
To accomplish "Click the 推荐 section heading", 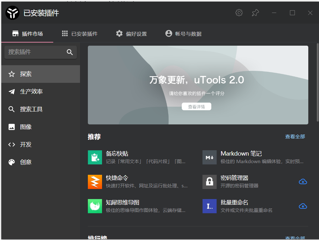I will [x=94, y=137].
